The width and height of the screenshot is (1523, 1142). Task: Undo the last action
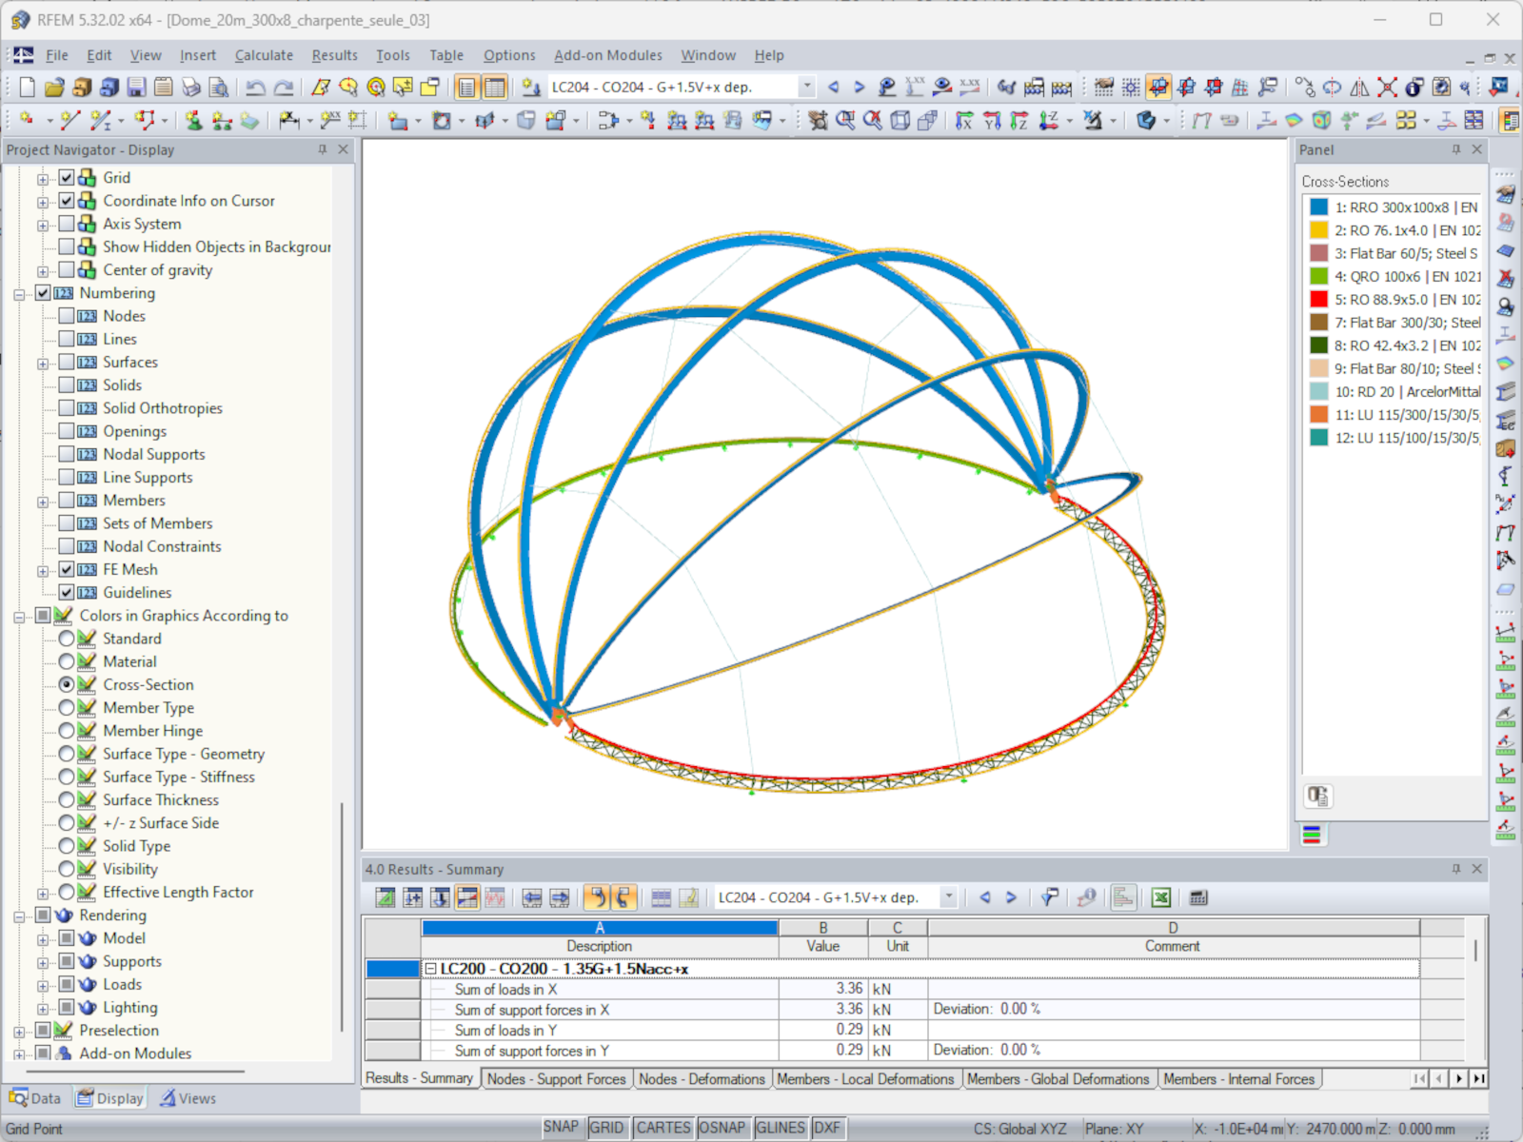click(255, 88)
